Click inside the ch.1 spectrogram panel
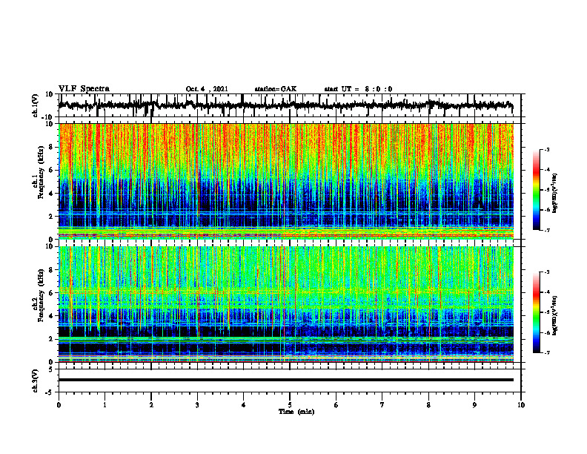Viewport: 587px width, 454px height. 285,181
